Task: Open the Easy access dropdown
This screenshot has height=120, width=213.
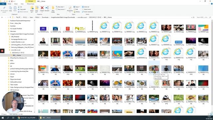Action: tap(61, 9)
